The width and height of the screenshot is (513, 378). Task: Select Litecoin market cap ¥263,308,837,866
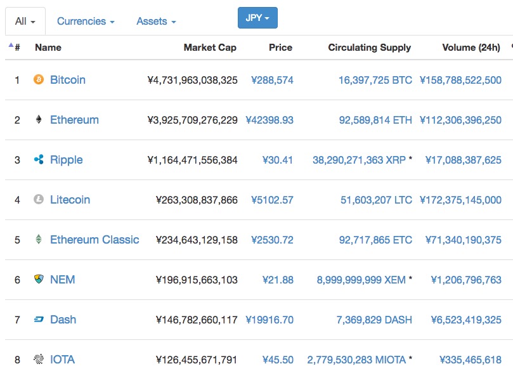tap(197, 200)
